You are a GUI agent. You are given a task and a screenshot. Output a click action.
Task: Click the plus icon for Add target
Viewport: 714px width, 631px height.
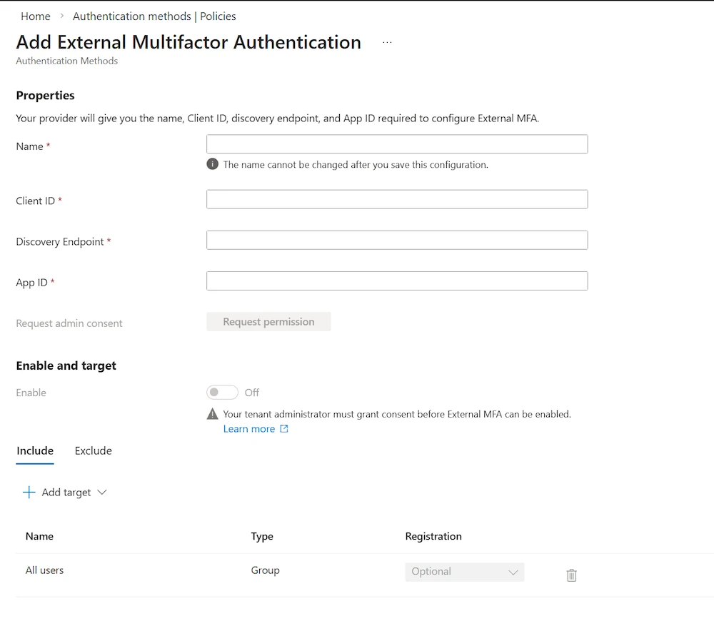[x=29, y=493]
